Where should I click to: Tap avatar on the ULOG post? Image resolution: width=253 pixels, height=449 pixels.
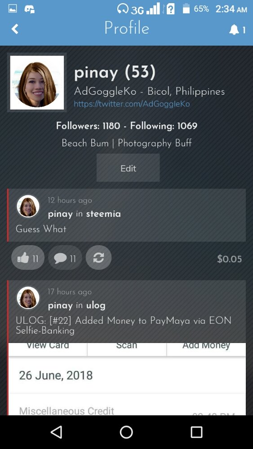(x=28, y=298)
